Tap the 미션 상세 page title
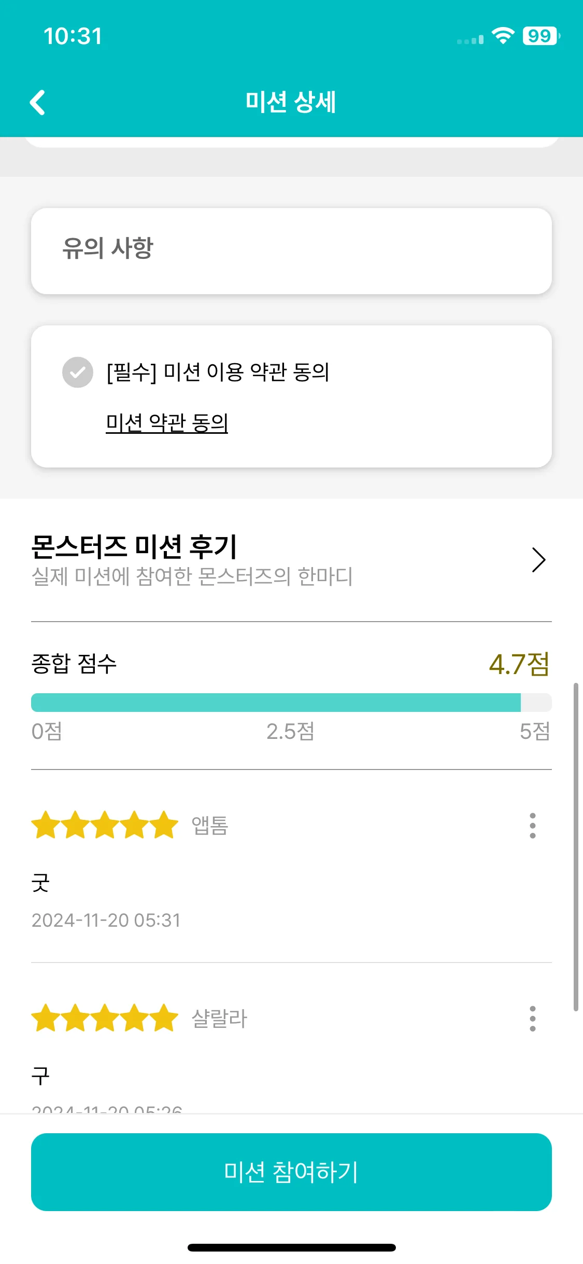 (x=291, y=102)
